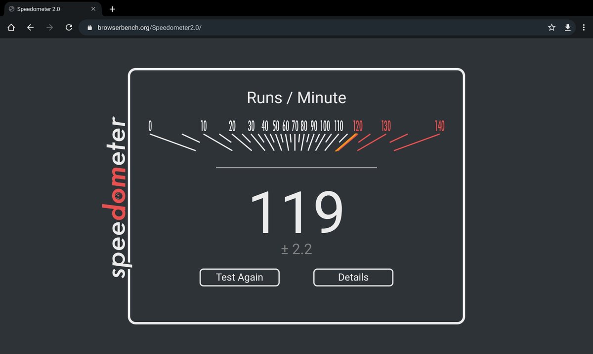Click the ± 2.2 margin text
Viewport: 593px width, 354px height.
pyautogui.click(x=296, y=249)
